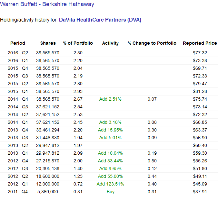Click the % Change to Portfolio header
Image resolution: width=218 pixels, height=200 pixels.
point(152,43)
